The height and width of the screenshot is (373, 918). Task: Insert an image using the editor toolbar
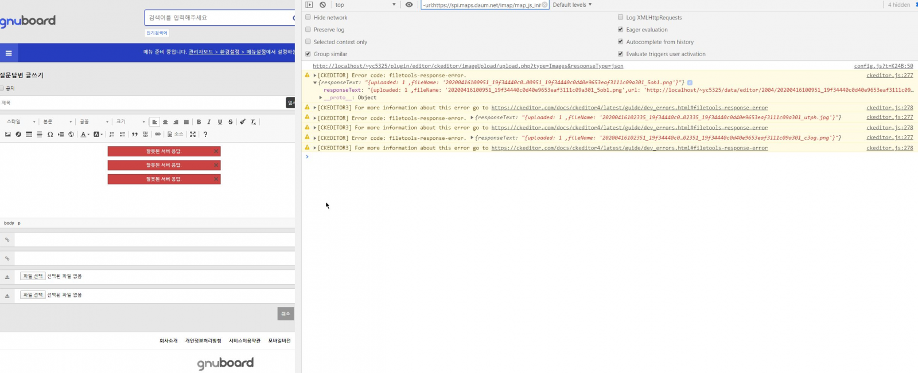[x=8, y=135]
